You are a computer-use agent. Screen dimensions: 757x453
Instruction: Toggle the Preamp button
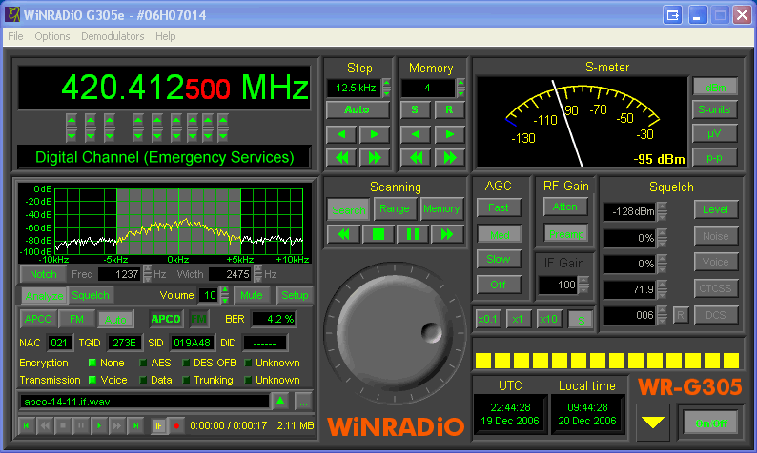pyautogui.click(x=566, y=234)
